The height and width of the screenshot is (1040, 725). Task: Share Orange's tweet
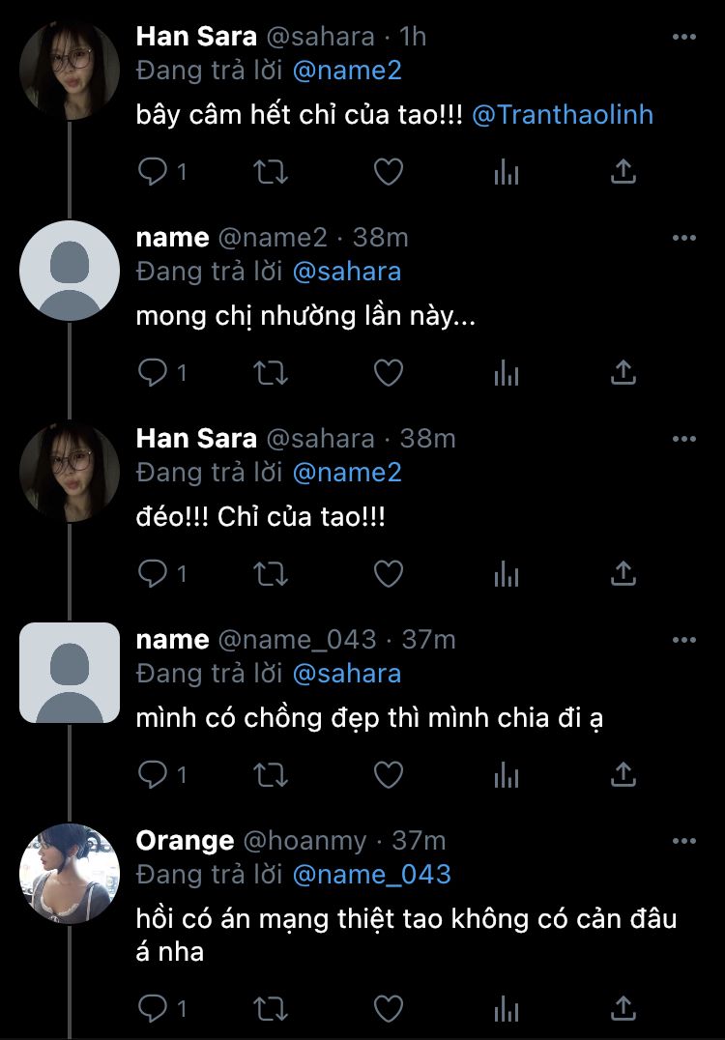coord(624,1010)
